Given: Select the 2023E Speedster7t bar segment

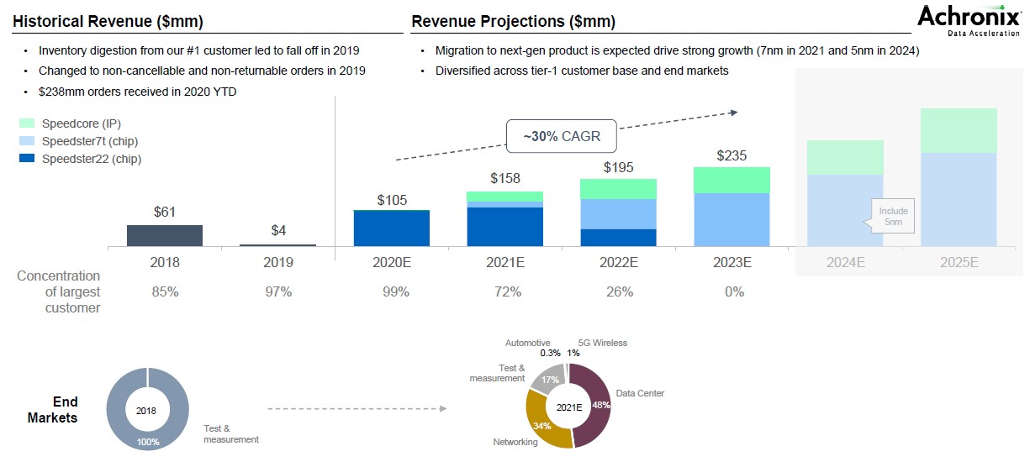Looking at the screenshot, I should [732, 220].
